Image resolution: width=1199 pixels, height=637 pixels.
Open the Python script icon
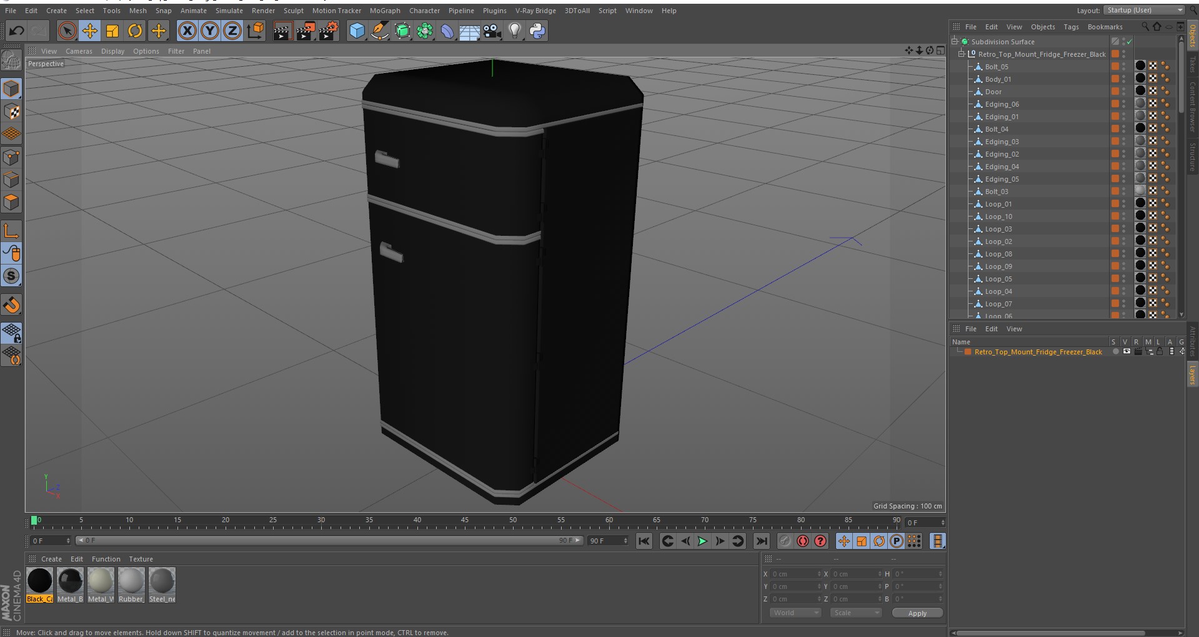click(537, 31)
